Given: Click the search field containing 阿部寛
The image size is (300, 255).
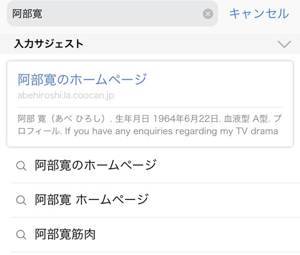Looking at the screenshot, I should pyautogui.click(x=112, y=14).
